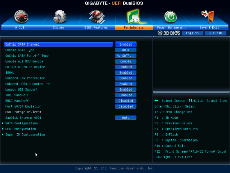The image size is (230, 173).
Task: Change the OnChip SATA Port4-7 Type value
Action: point(126,56)
